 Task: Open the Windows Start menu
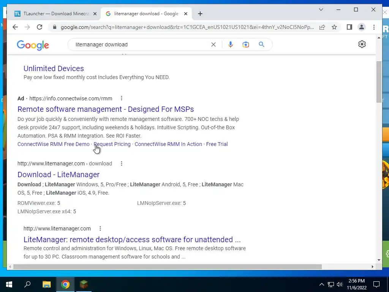point(9,284)
